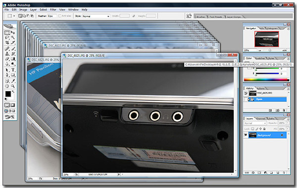Toggle Lock transparent pixels checkbox in Layers
Screen dimensions: 297x188
click(x=252, y=129)
